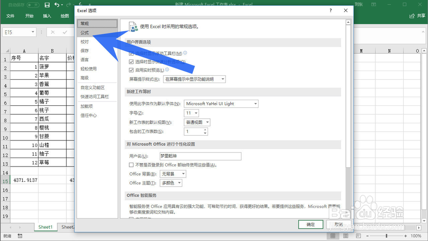Click the worksheet vertical scrollbar up arrow
This screenshot has height=241, width=428.
[x=424, y=51]
